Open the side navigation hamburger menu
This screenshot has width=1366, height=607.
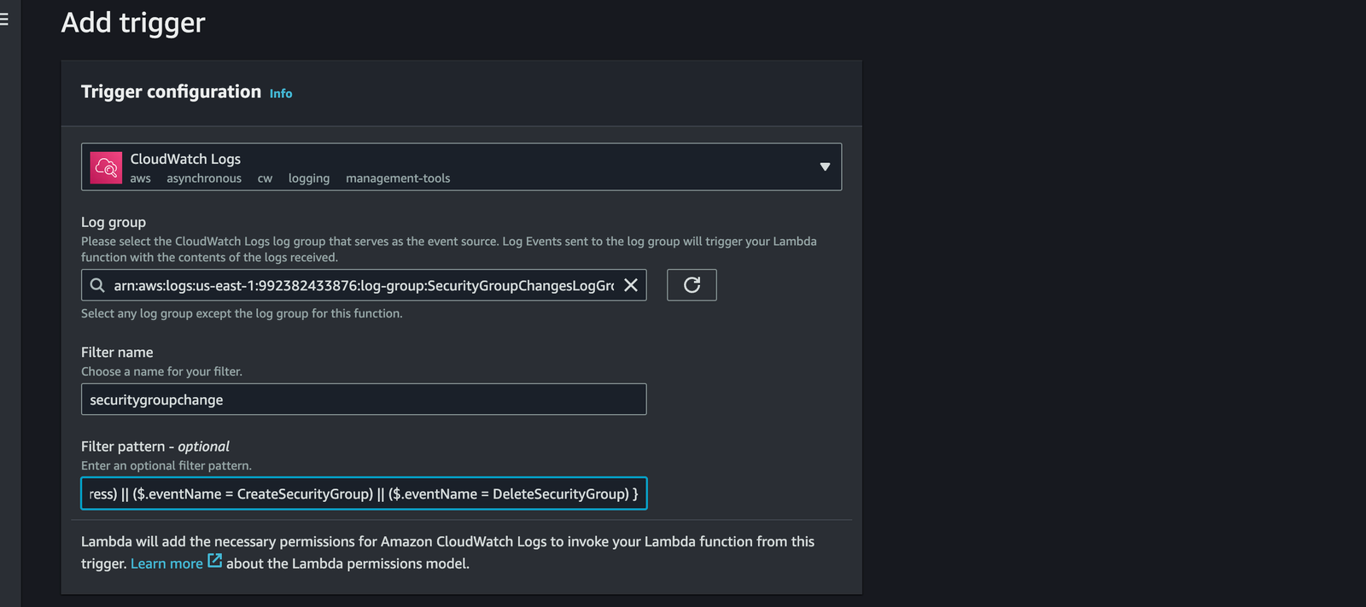point(4,19)
